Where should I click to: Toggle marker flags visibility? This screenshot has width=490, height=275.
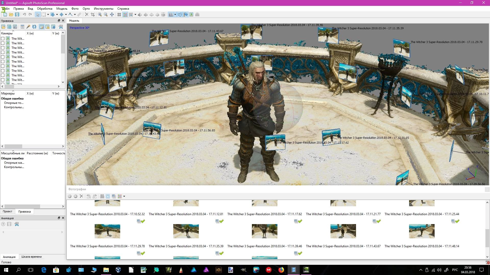coord(186,15)
